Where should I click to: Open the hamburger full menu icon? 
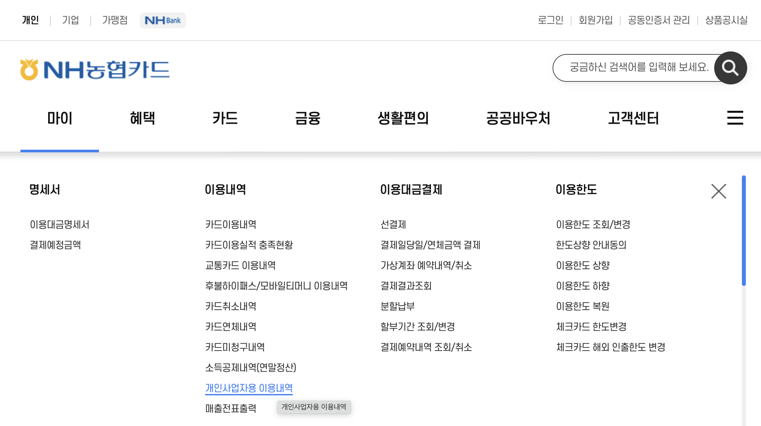coord(735,118)
